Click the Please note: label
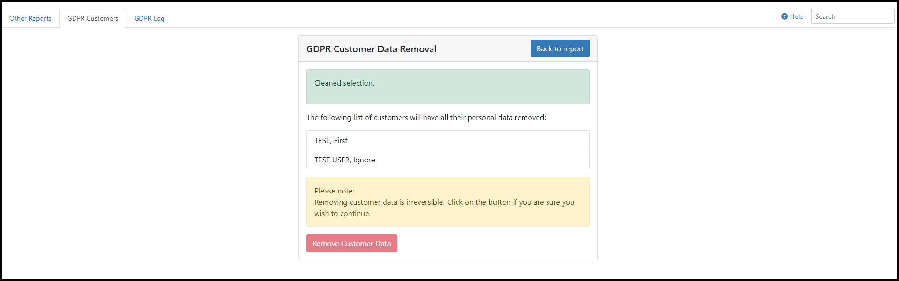This screenshot has width=899, height=281. (334, 191)
